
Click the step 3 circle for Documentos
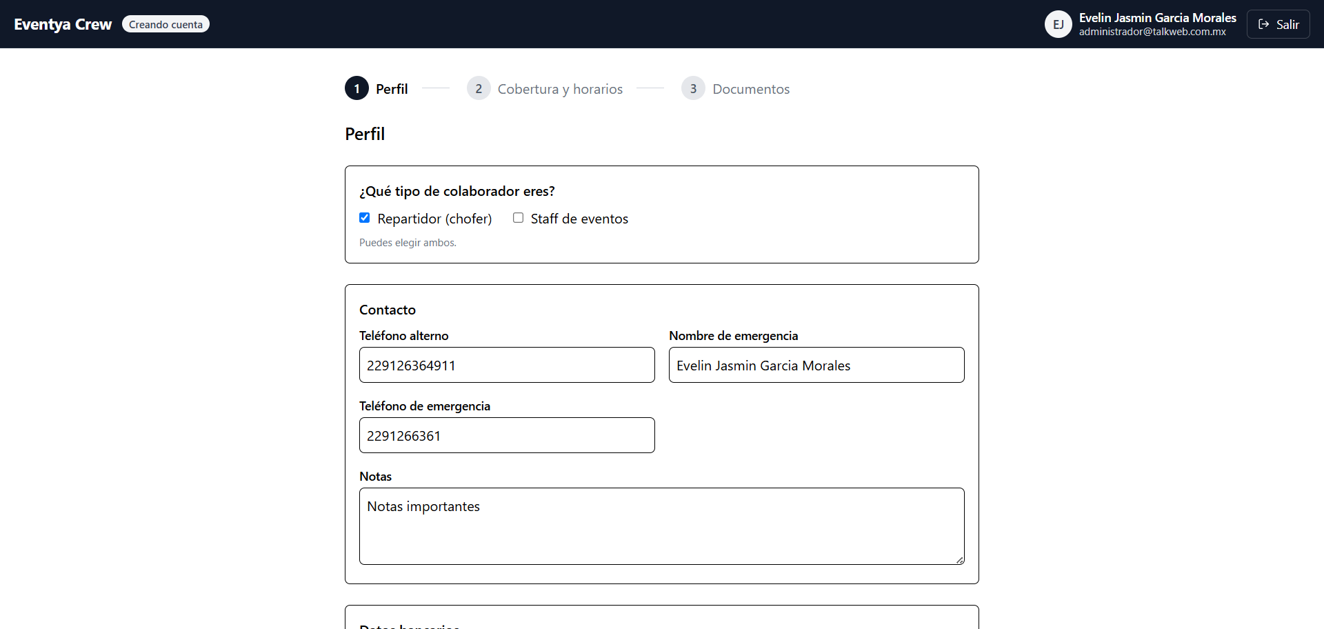click(x=693, y=88)
